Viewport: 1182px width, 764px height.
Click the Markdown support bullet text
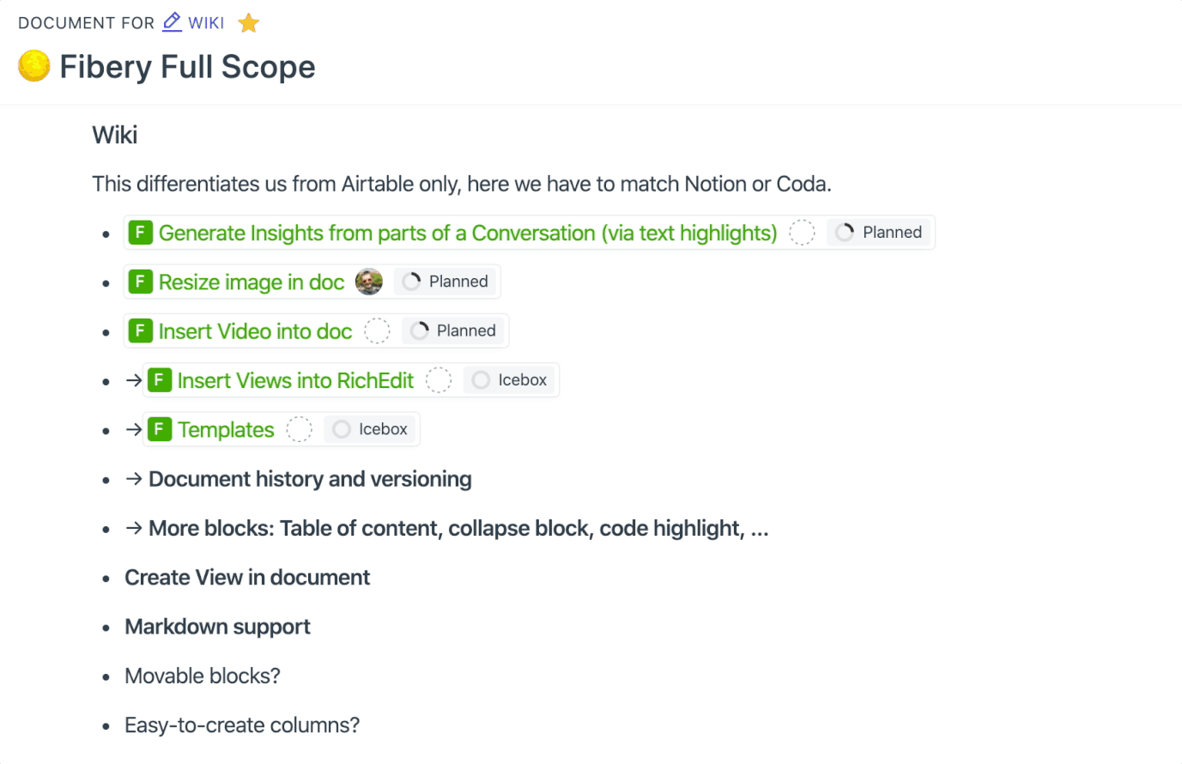(217, 627)
